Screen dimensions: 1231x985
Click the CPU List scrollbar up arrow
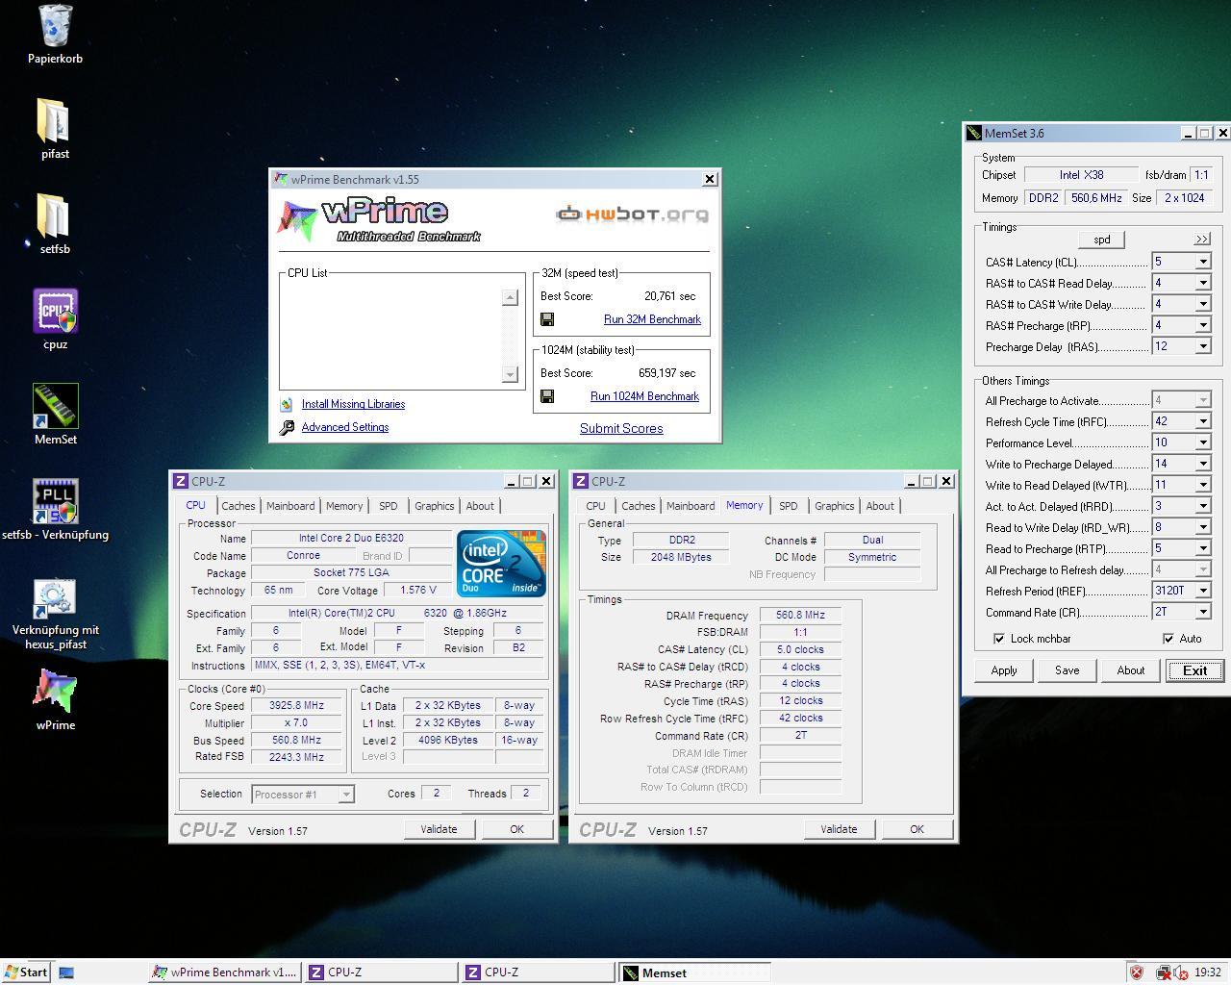pos(511,297)
